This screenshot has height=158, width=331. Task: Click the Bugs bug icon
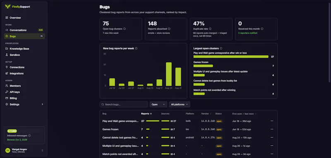point(7,36)
